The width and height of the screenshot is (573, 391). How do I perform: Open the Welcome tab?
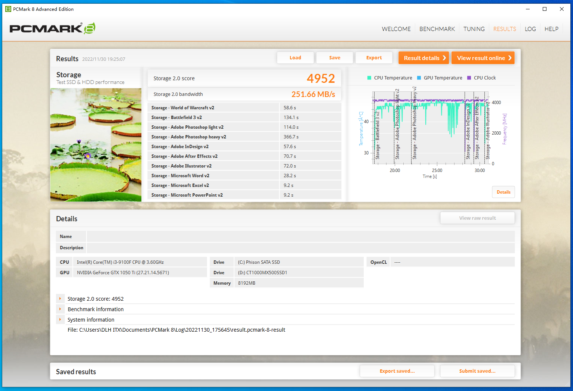point(396,29)
